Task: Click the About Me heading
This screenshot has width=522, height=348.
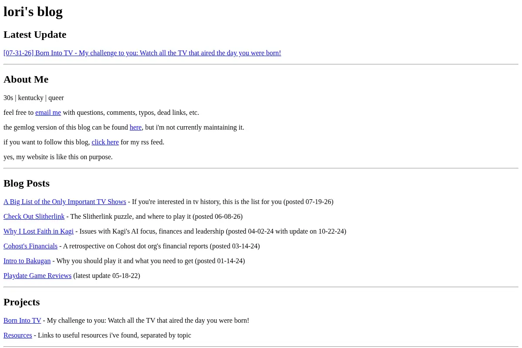Action: [x=26, y=79]
